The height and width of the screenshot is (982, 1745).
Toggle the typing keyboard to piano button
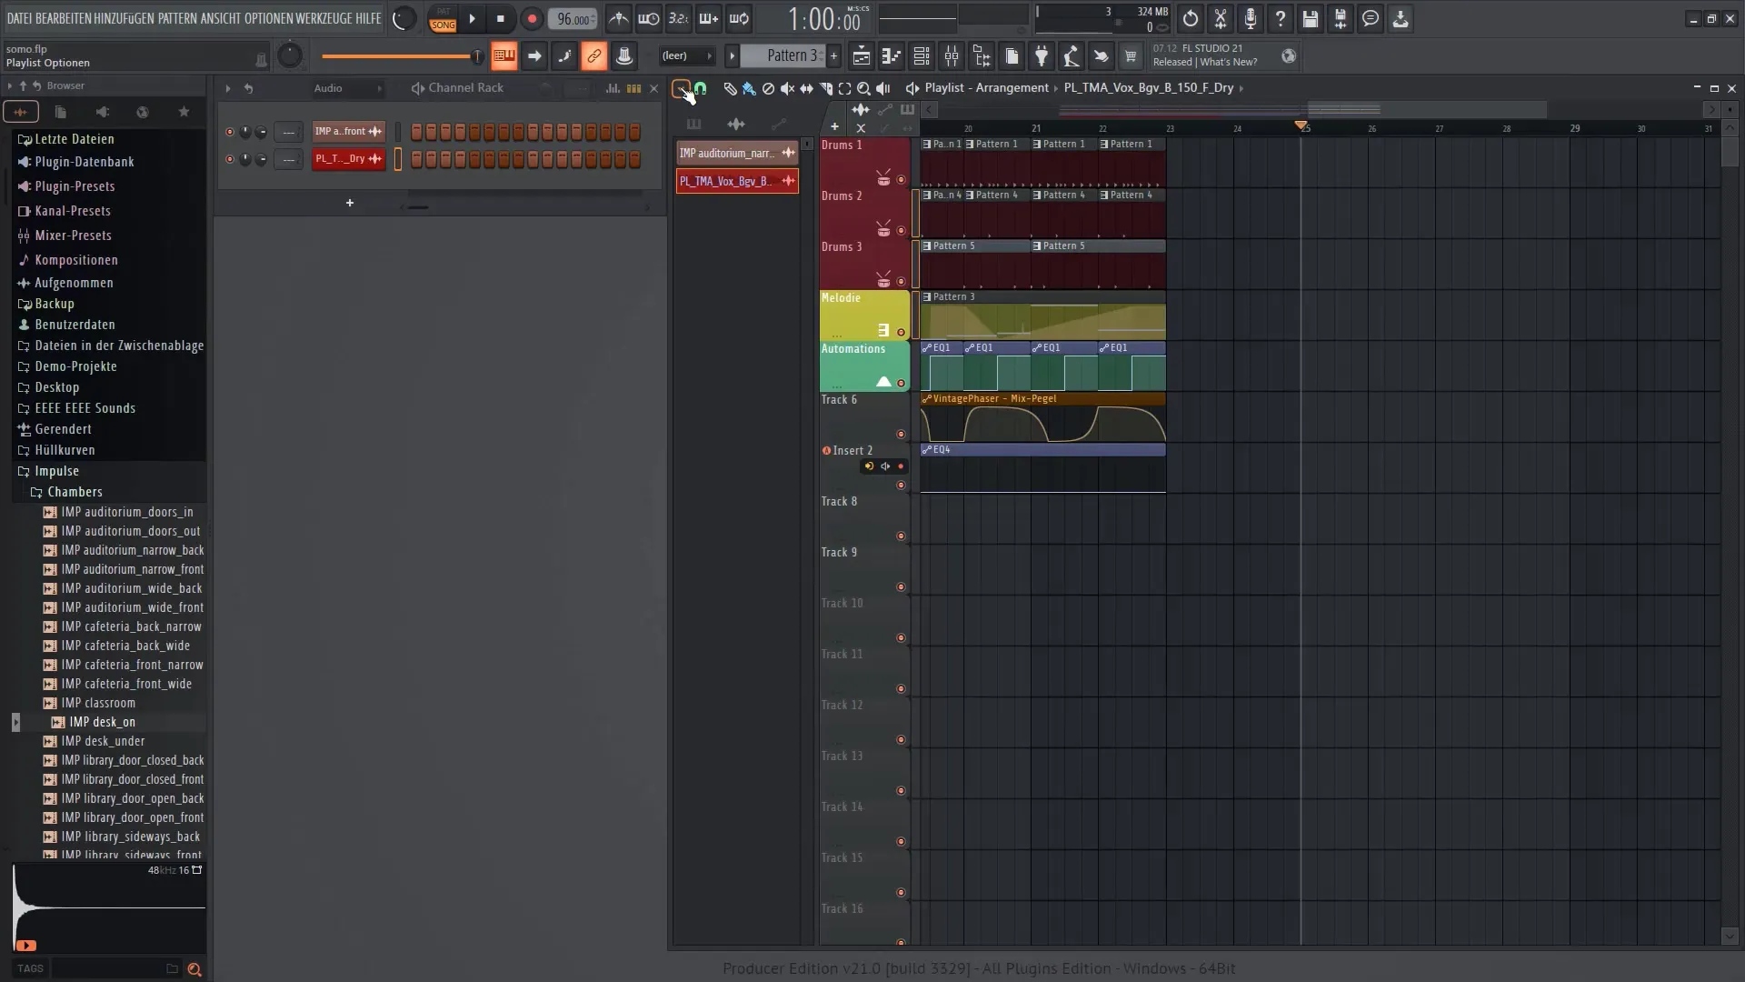[x=504, y=56]
